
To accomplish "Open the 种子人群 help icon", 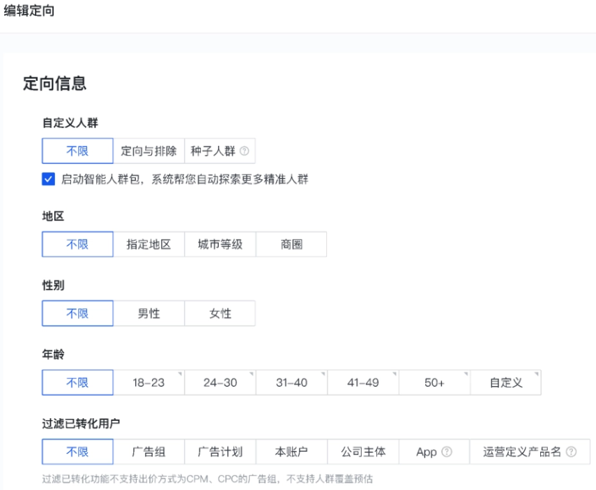I will tap(245, 150).
